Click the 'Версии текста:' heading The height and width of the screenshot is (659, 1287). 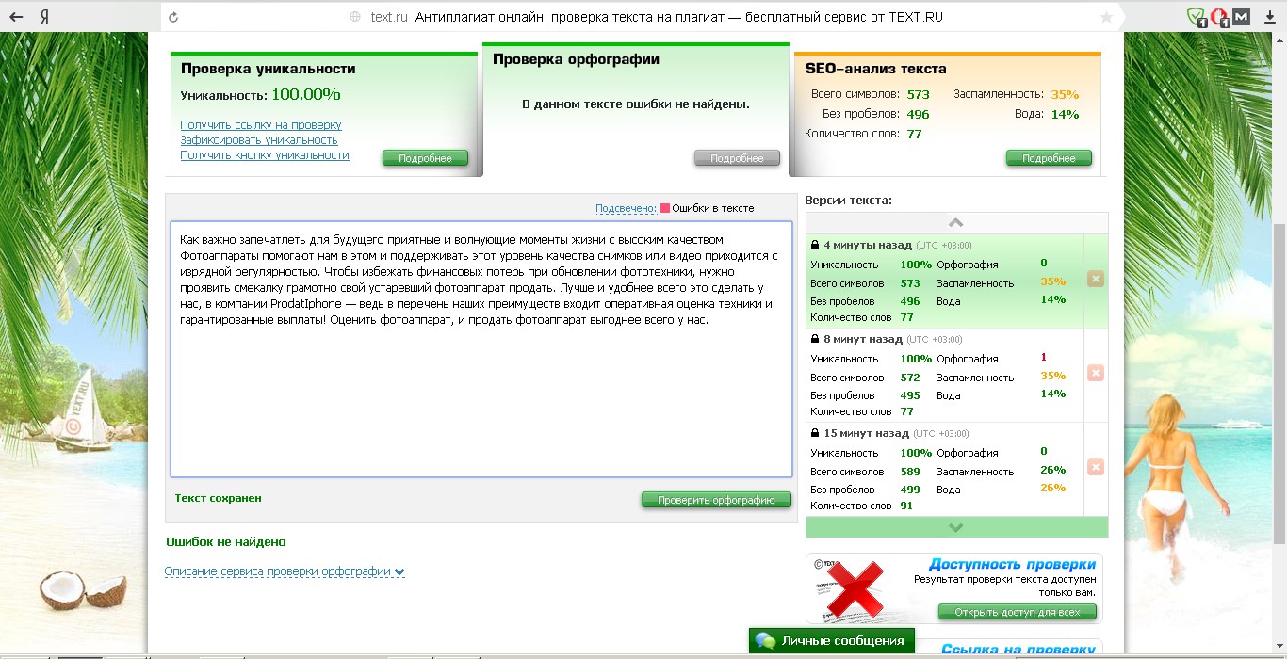848,201
